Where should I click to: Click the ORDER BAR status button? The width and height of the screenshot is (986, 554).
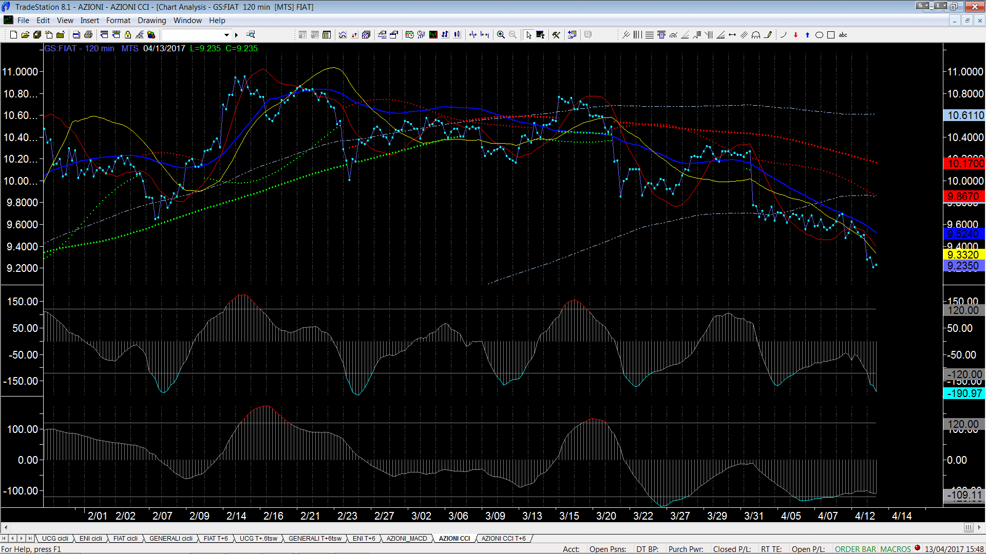[856, 549]
